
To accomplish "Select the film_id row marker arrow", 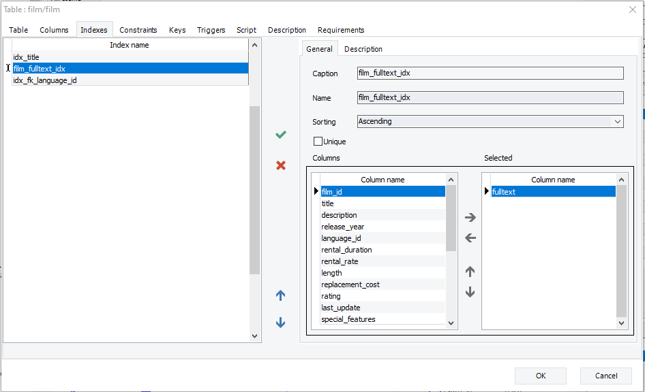I will [316, 191].
